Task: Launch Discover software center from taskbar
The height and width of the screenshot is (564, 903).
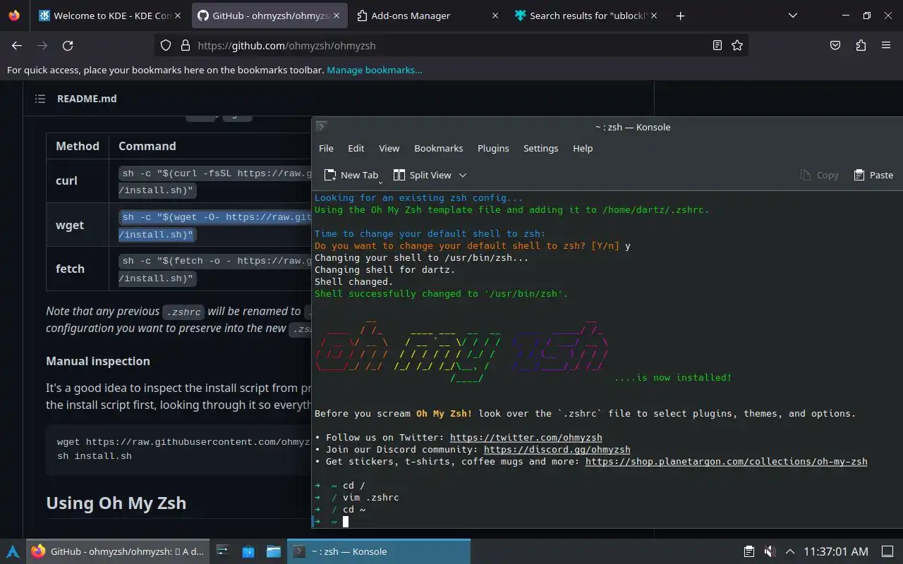Action: point(248,551)
